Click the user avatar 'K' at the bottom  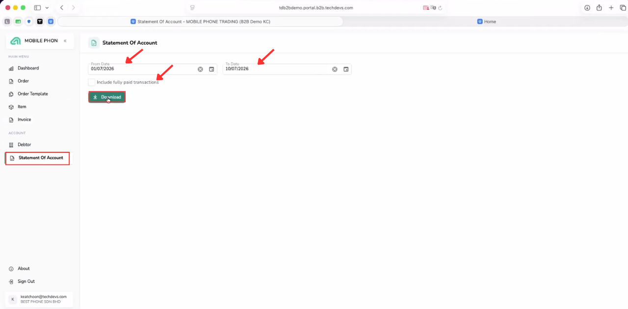coord(13,299)
